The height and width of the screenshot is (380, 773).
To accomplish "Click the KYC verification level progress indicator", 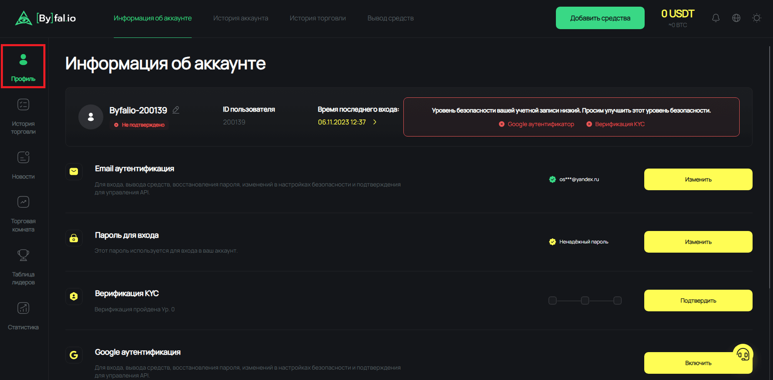I will click(x=585, y=301).
